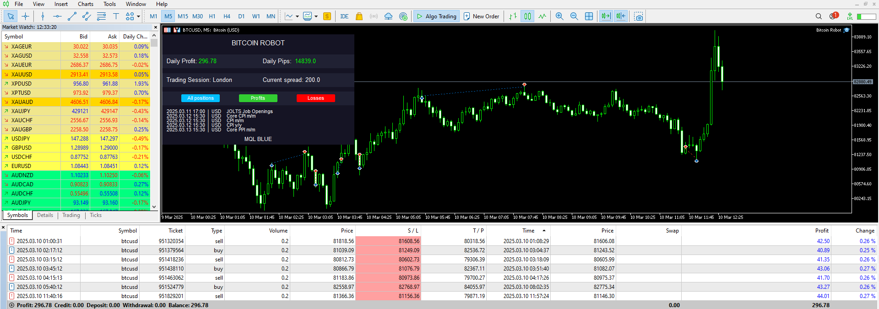The height and width of the screenshot is (309, 879).
Task: Open the indicators list dropdown arrow
Action: (316, 16)
